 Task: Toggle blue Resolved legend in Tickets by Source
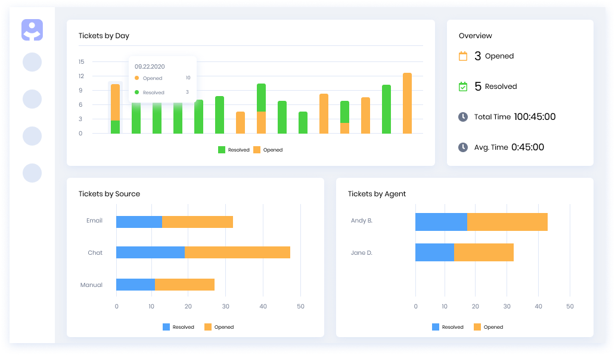coord(167,327)
